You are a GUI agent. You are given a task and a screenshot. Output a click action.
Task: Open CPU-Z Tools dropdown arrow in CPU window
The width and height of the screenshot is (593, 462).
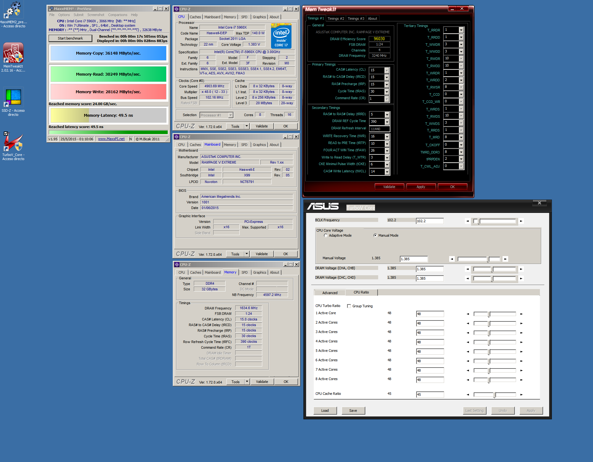[247, 126]
